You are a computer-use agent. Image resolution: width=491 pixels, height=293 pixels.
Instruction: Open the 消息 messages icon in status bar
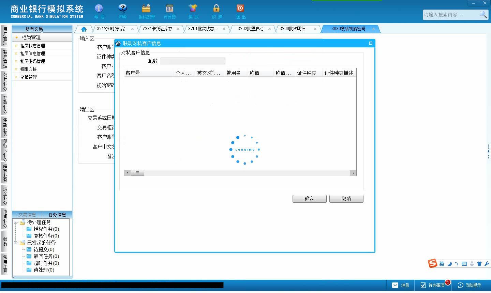[401, 285]
